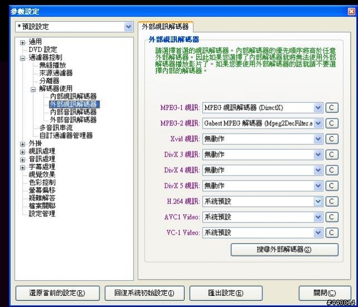Viewport: 358px width, 307px height.
Task: Click the C button for DivX 3 視訊
Action: click(x=332, y=154)
